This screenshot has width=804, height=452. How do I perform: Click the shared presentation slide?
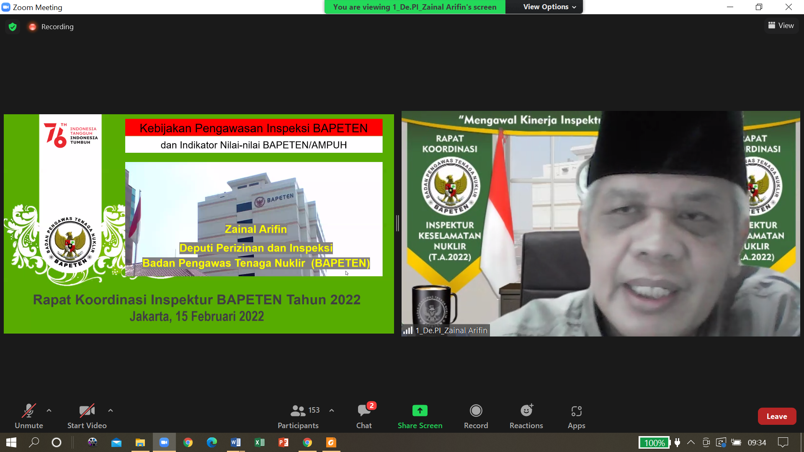[199, 223]
